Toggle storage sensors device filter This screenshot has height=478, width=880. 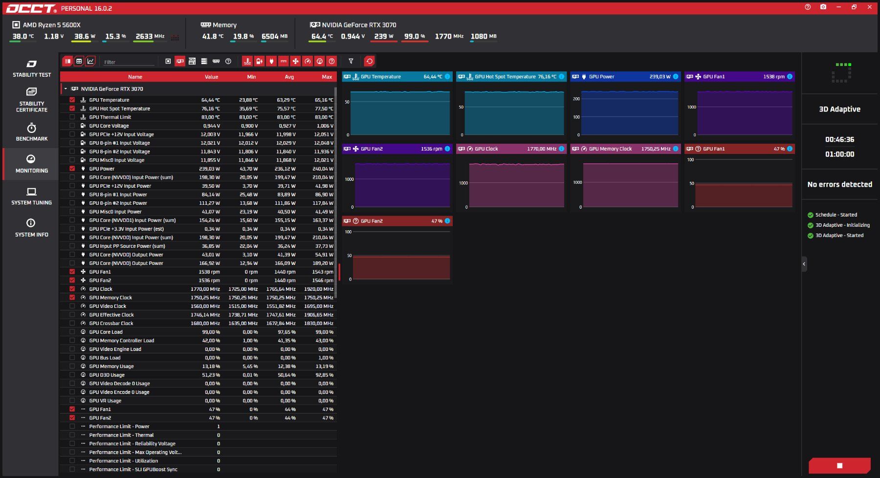[x=204, y=61]
